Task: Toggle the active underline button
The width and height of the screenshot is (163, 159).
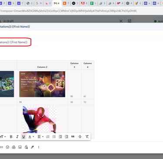Action: pyautogui.click(x=23, y=137)
